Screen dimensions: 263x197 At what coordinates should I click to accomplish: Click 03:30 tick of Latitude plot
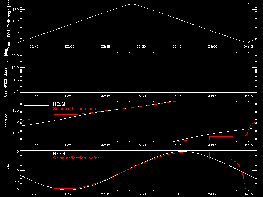tap(141, 194)
